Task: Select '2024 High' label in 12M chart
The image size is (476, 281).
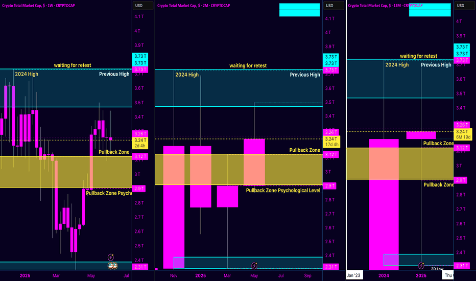Action: point(397,65)
